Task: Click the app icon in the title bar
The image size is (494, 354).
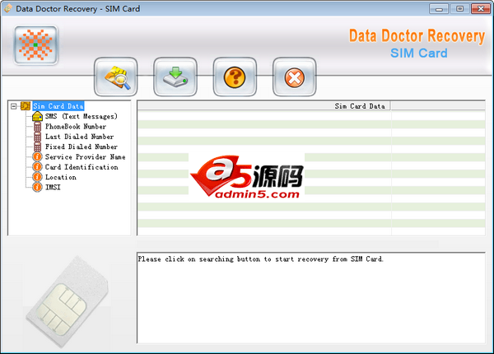Action: [8, 8]
